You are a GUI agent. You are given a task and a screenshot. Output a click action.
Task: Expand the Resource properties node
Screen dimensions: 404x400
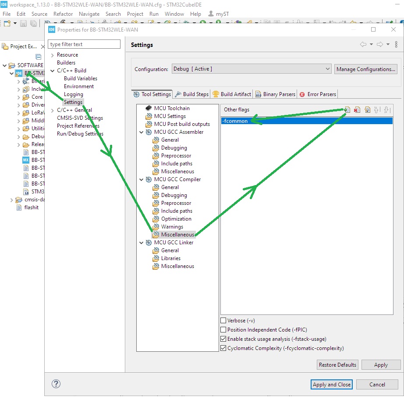[x=52, y=55]
